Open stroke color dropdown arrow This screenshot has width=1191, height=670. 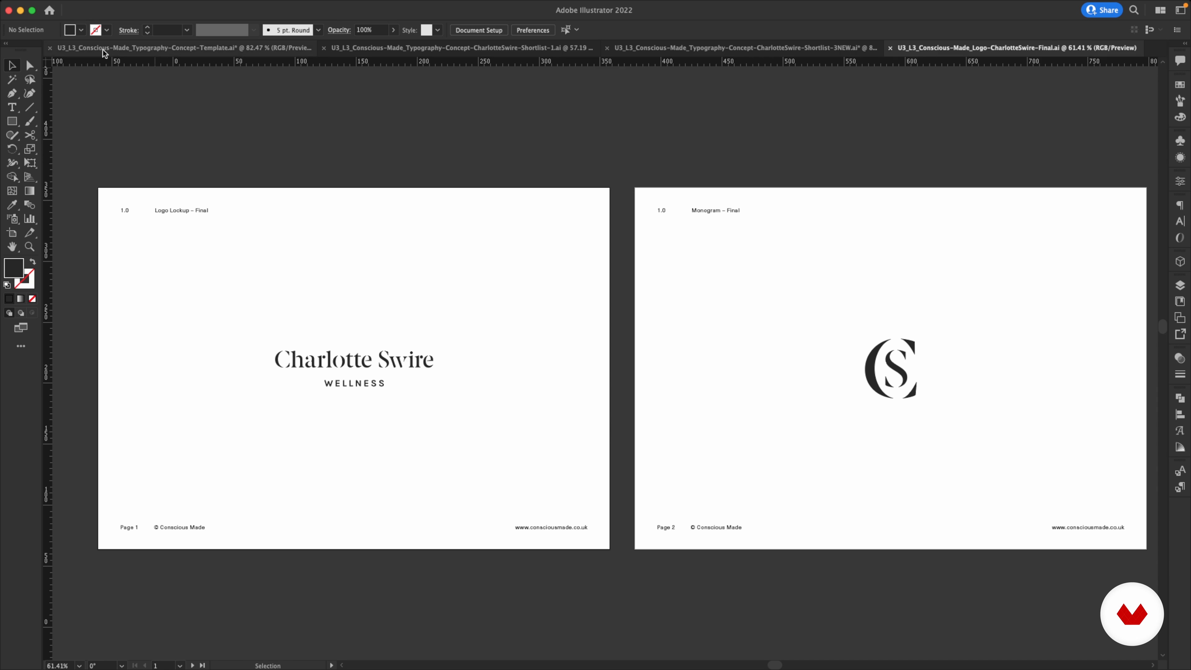point(107,30)
